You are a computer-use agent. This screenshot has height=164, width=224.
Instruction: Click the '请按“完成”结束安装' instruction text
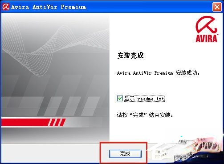pos(145,115)
